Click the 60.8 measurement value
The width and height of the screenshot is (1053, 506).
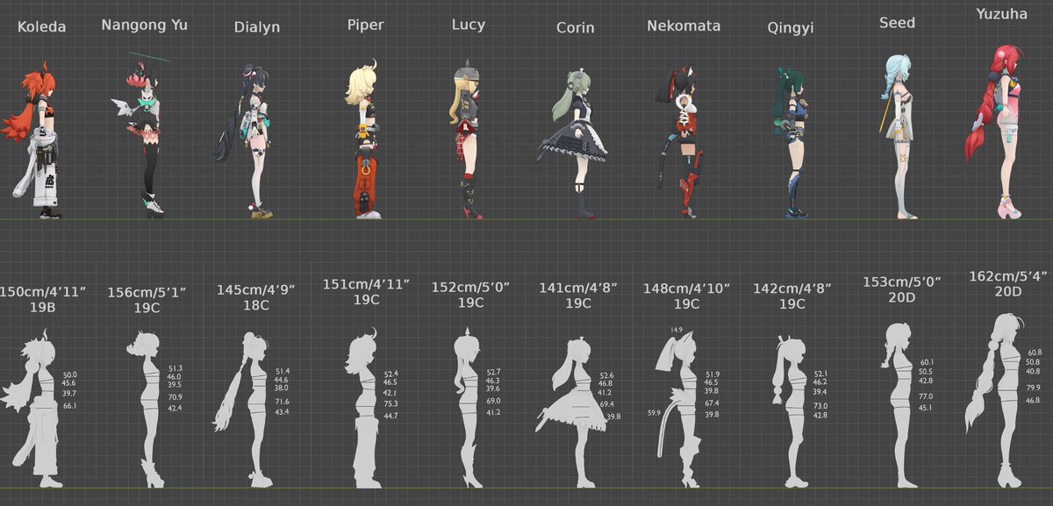pos(1035,352)
